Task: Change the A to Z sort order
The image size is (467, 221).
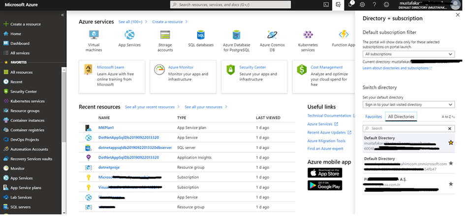Action: pos(448,117)
